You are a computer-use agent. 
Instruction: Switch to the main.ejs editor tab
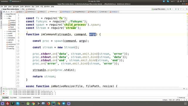[x=104, y=12]
